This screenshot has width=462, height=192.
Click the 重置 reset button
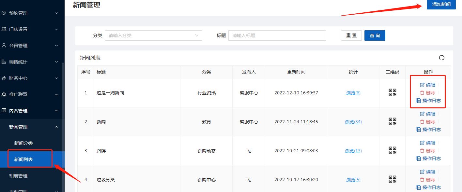[x=351, y=35]
